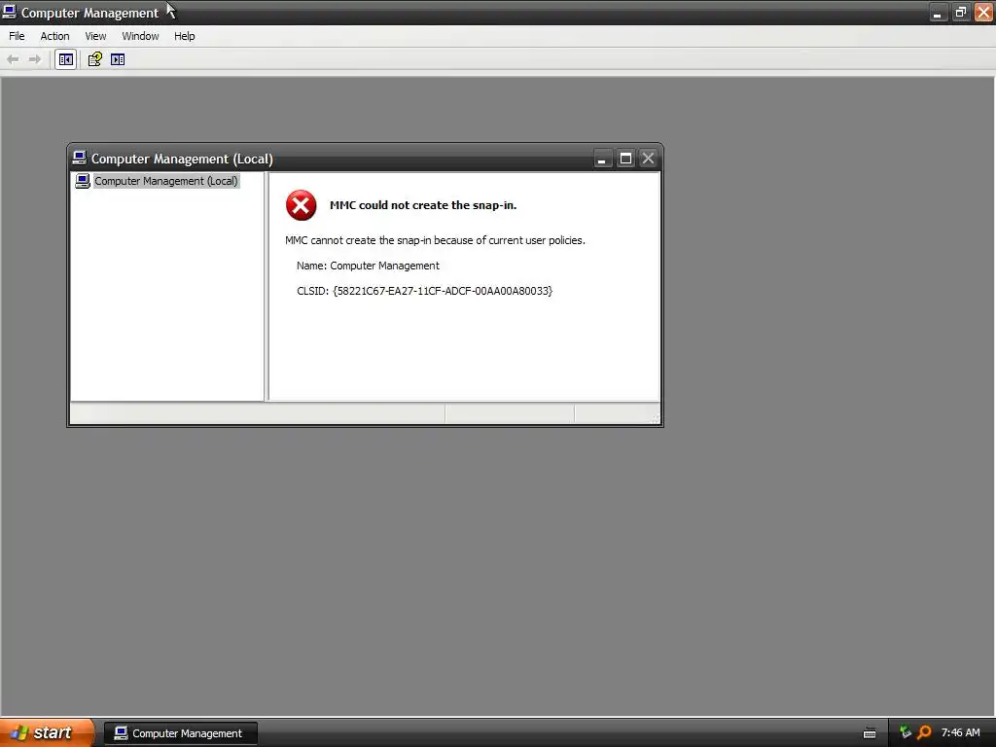Click the orange magnifier system tray icon

(924, 732)
